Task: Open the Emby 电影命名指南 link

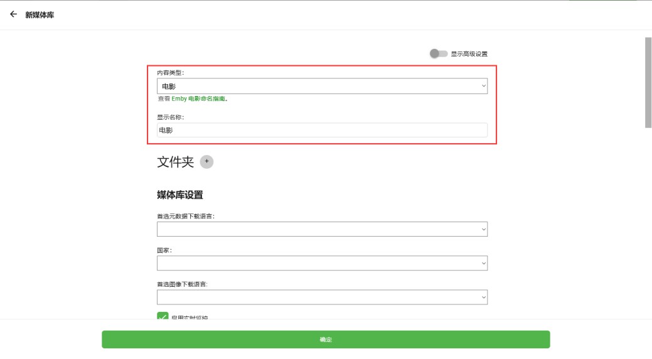Action: [198, 99]
